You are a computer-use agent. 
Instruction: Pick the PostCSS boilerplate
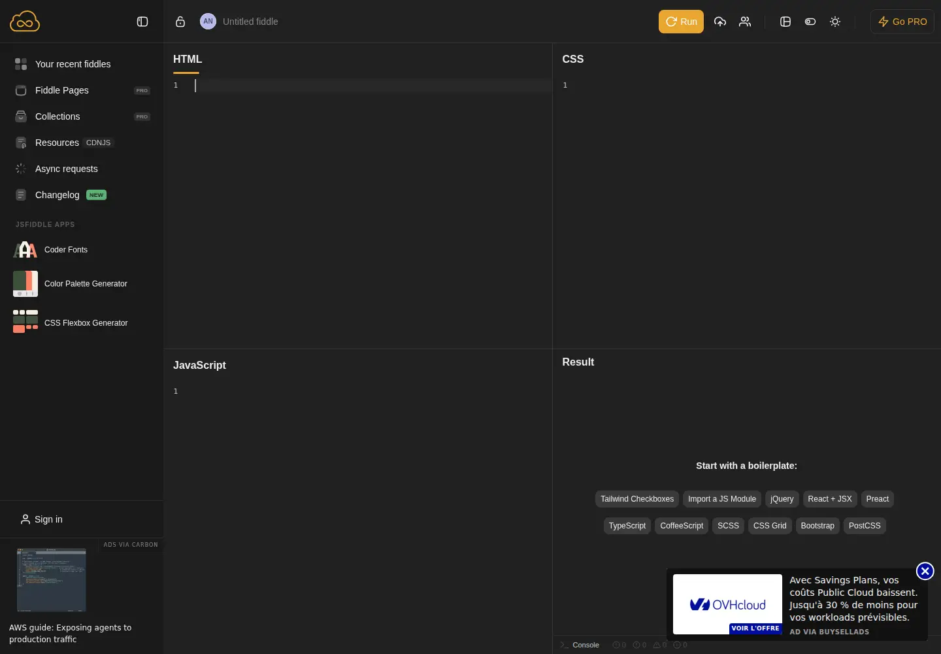pos(865,526)
